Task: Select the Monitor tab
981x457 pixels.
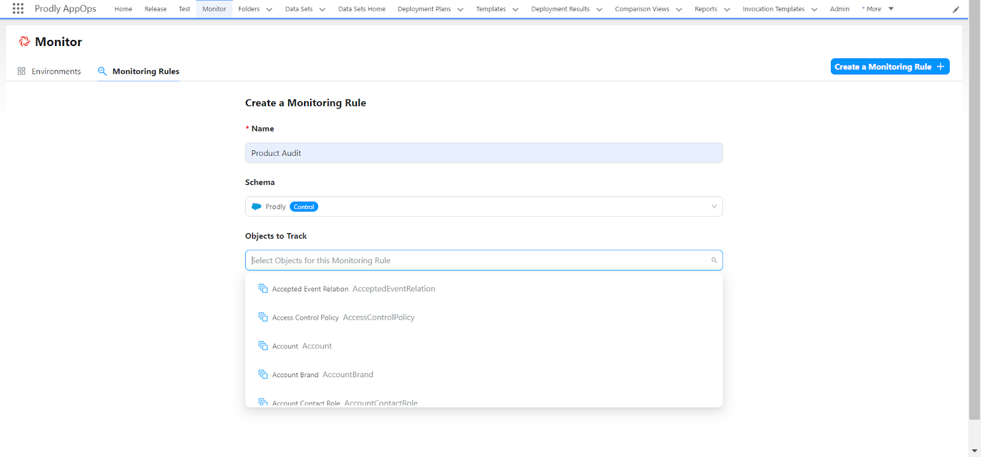Action: point(214,9)
